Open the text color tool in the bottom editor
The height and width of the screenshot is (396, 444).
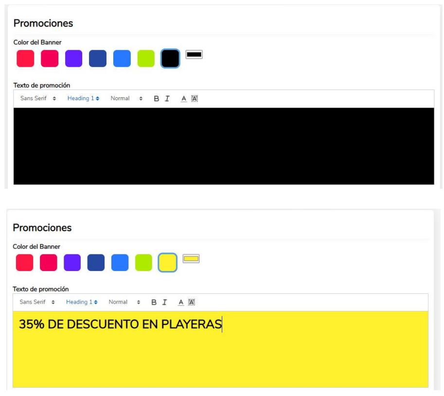click(181, 302)
